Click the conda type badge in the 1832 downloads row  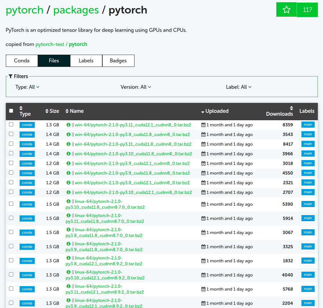click(x=27, y=261)
